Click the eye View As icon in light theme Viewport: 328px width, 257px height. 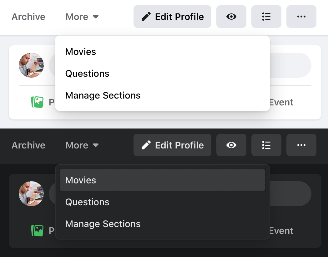pyautogui.click(x=231, y=17)
